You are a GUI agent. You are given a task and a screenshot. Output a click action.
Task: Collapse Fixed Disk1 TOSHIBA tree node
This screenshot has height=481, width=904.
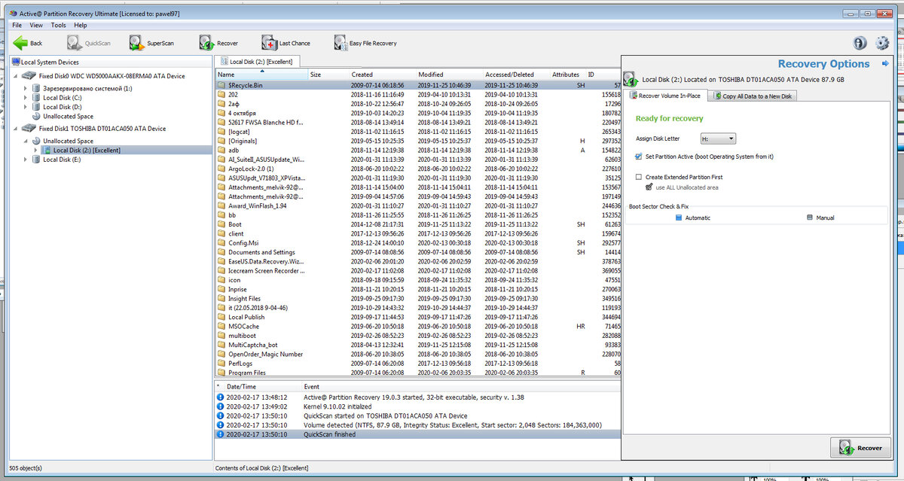coord(16,129)
